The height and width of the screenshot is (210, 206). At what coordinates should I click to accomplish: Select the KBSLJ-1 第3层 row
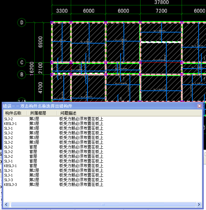click(x=102, y=124)
